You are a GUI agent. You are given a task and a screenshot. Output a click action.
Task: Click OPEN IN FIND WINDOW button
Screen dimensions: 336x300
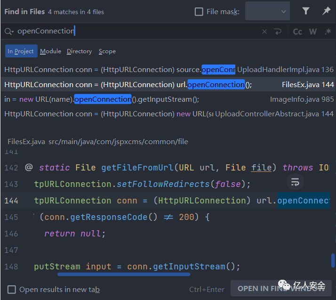click(x=281, y=288)
